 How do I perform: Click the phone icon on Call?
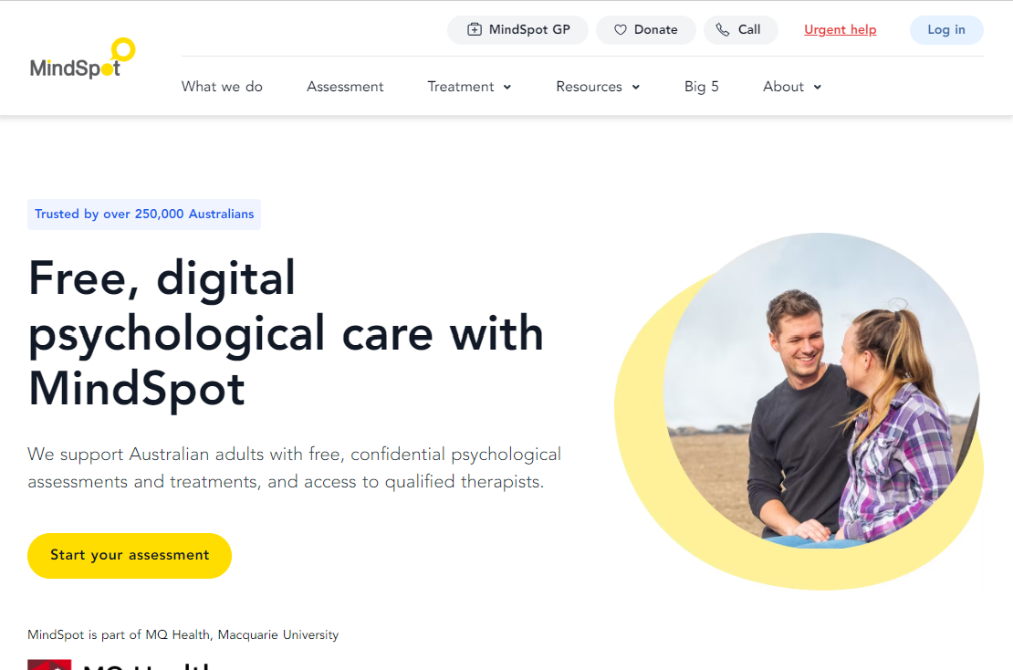[x=722, y=30]
